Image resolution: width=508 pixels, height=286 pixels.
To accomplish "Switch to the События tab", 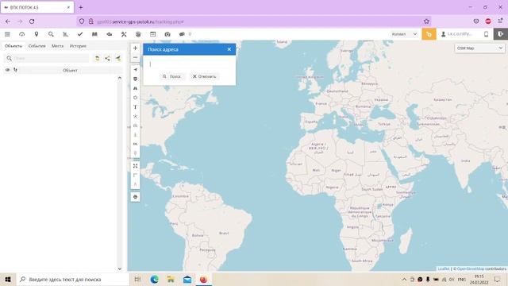I will (x=37, y=46).
